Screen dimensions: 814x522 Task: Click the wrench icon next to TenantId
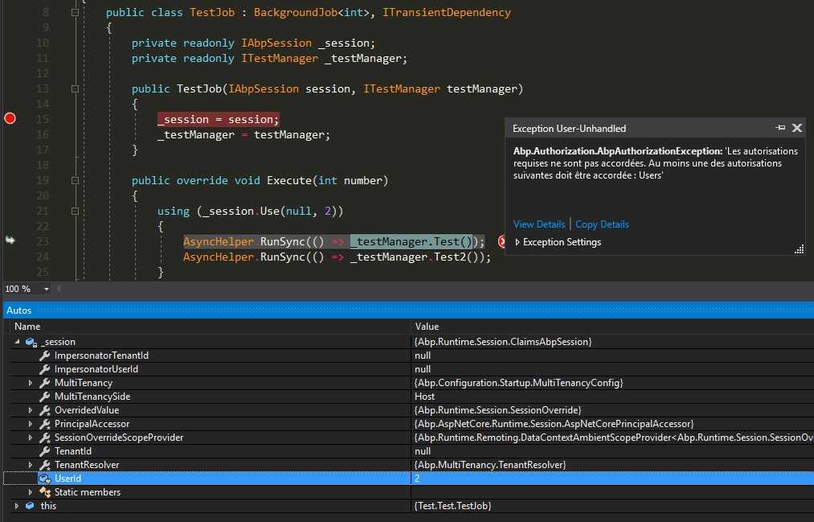[43, 450]
